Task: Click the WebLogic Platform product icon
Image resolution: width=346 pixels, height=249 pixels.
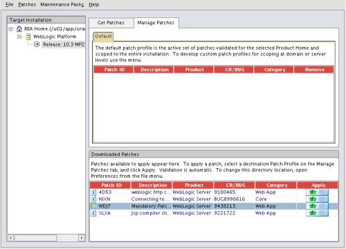Action: [28, 37]
